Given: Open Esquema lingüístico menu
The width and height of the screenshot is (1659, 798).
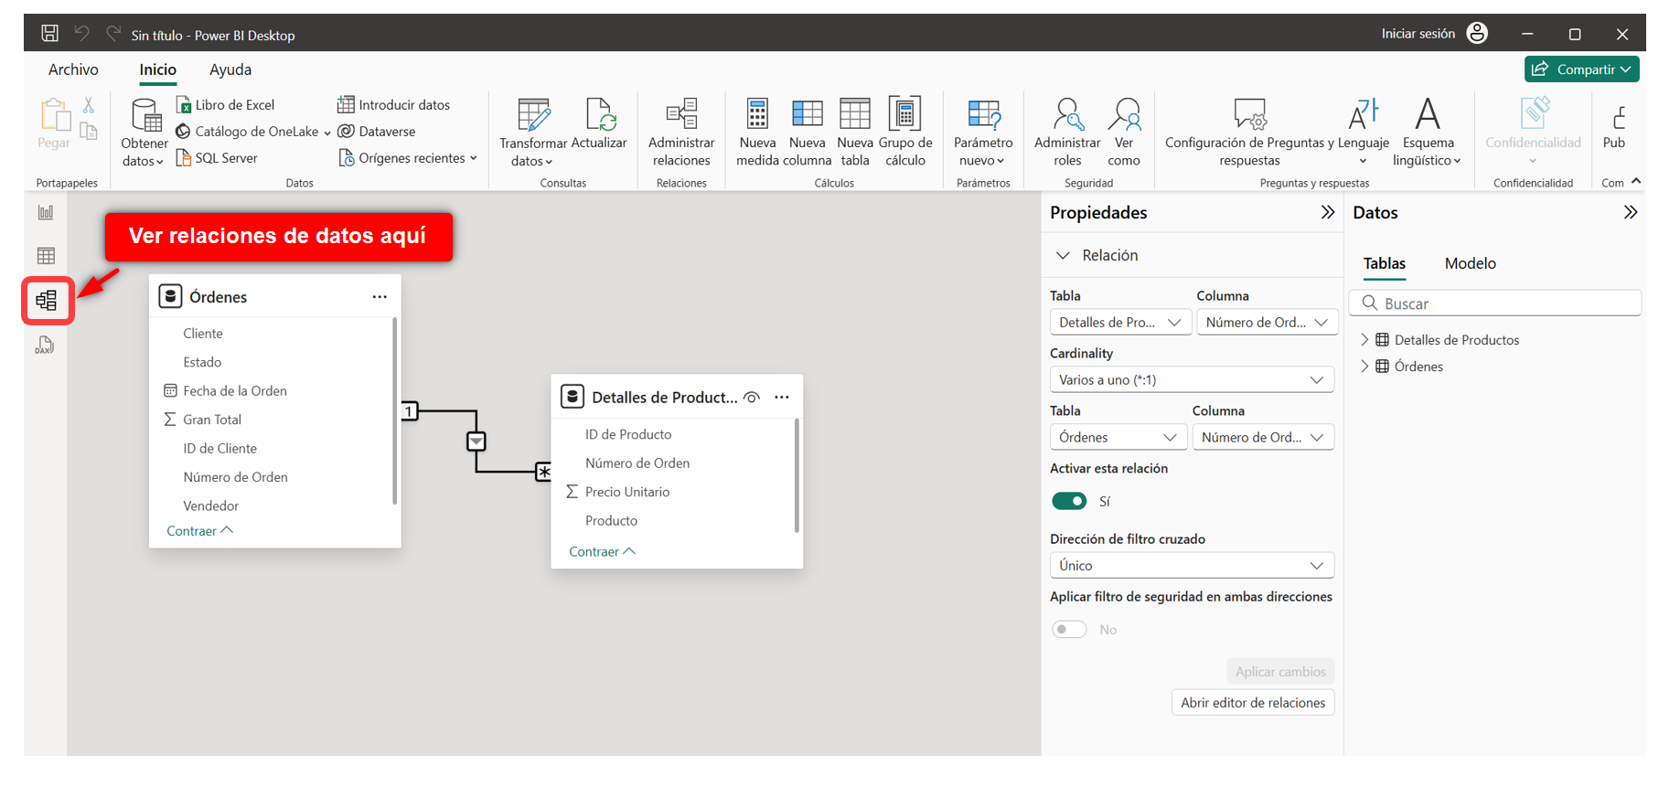Looking at the screenshot, I should 1428,133.
